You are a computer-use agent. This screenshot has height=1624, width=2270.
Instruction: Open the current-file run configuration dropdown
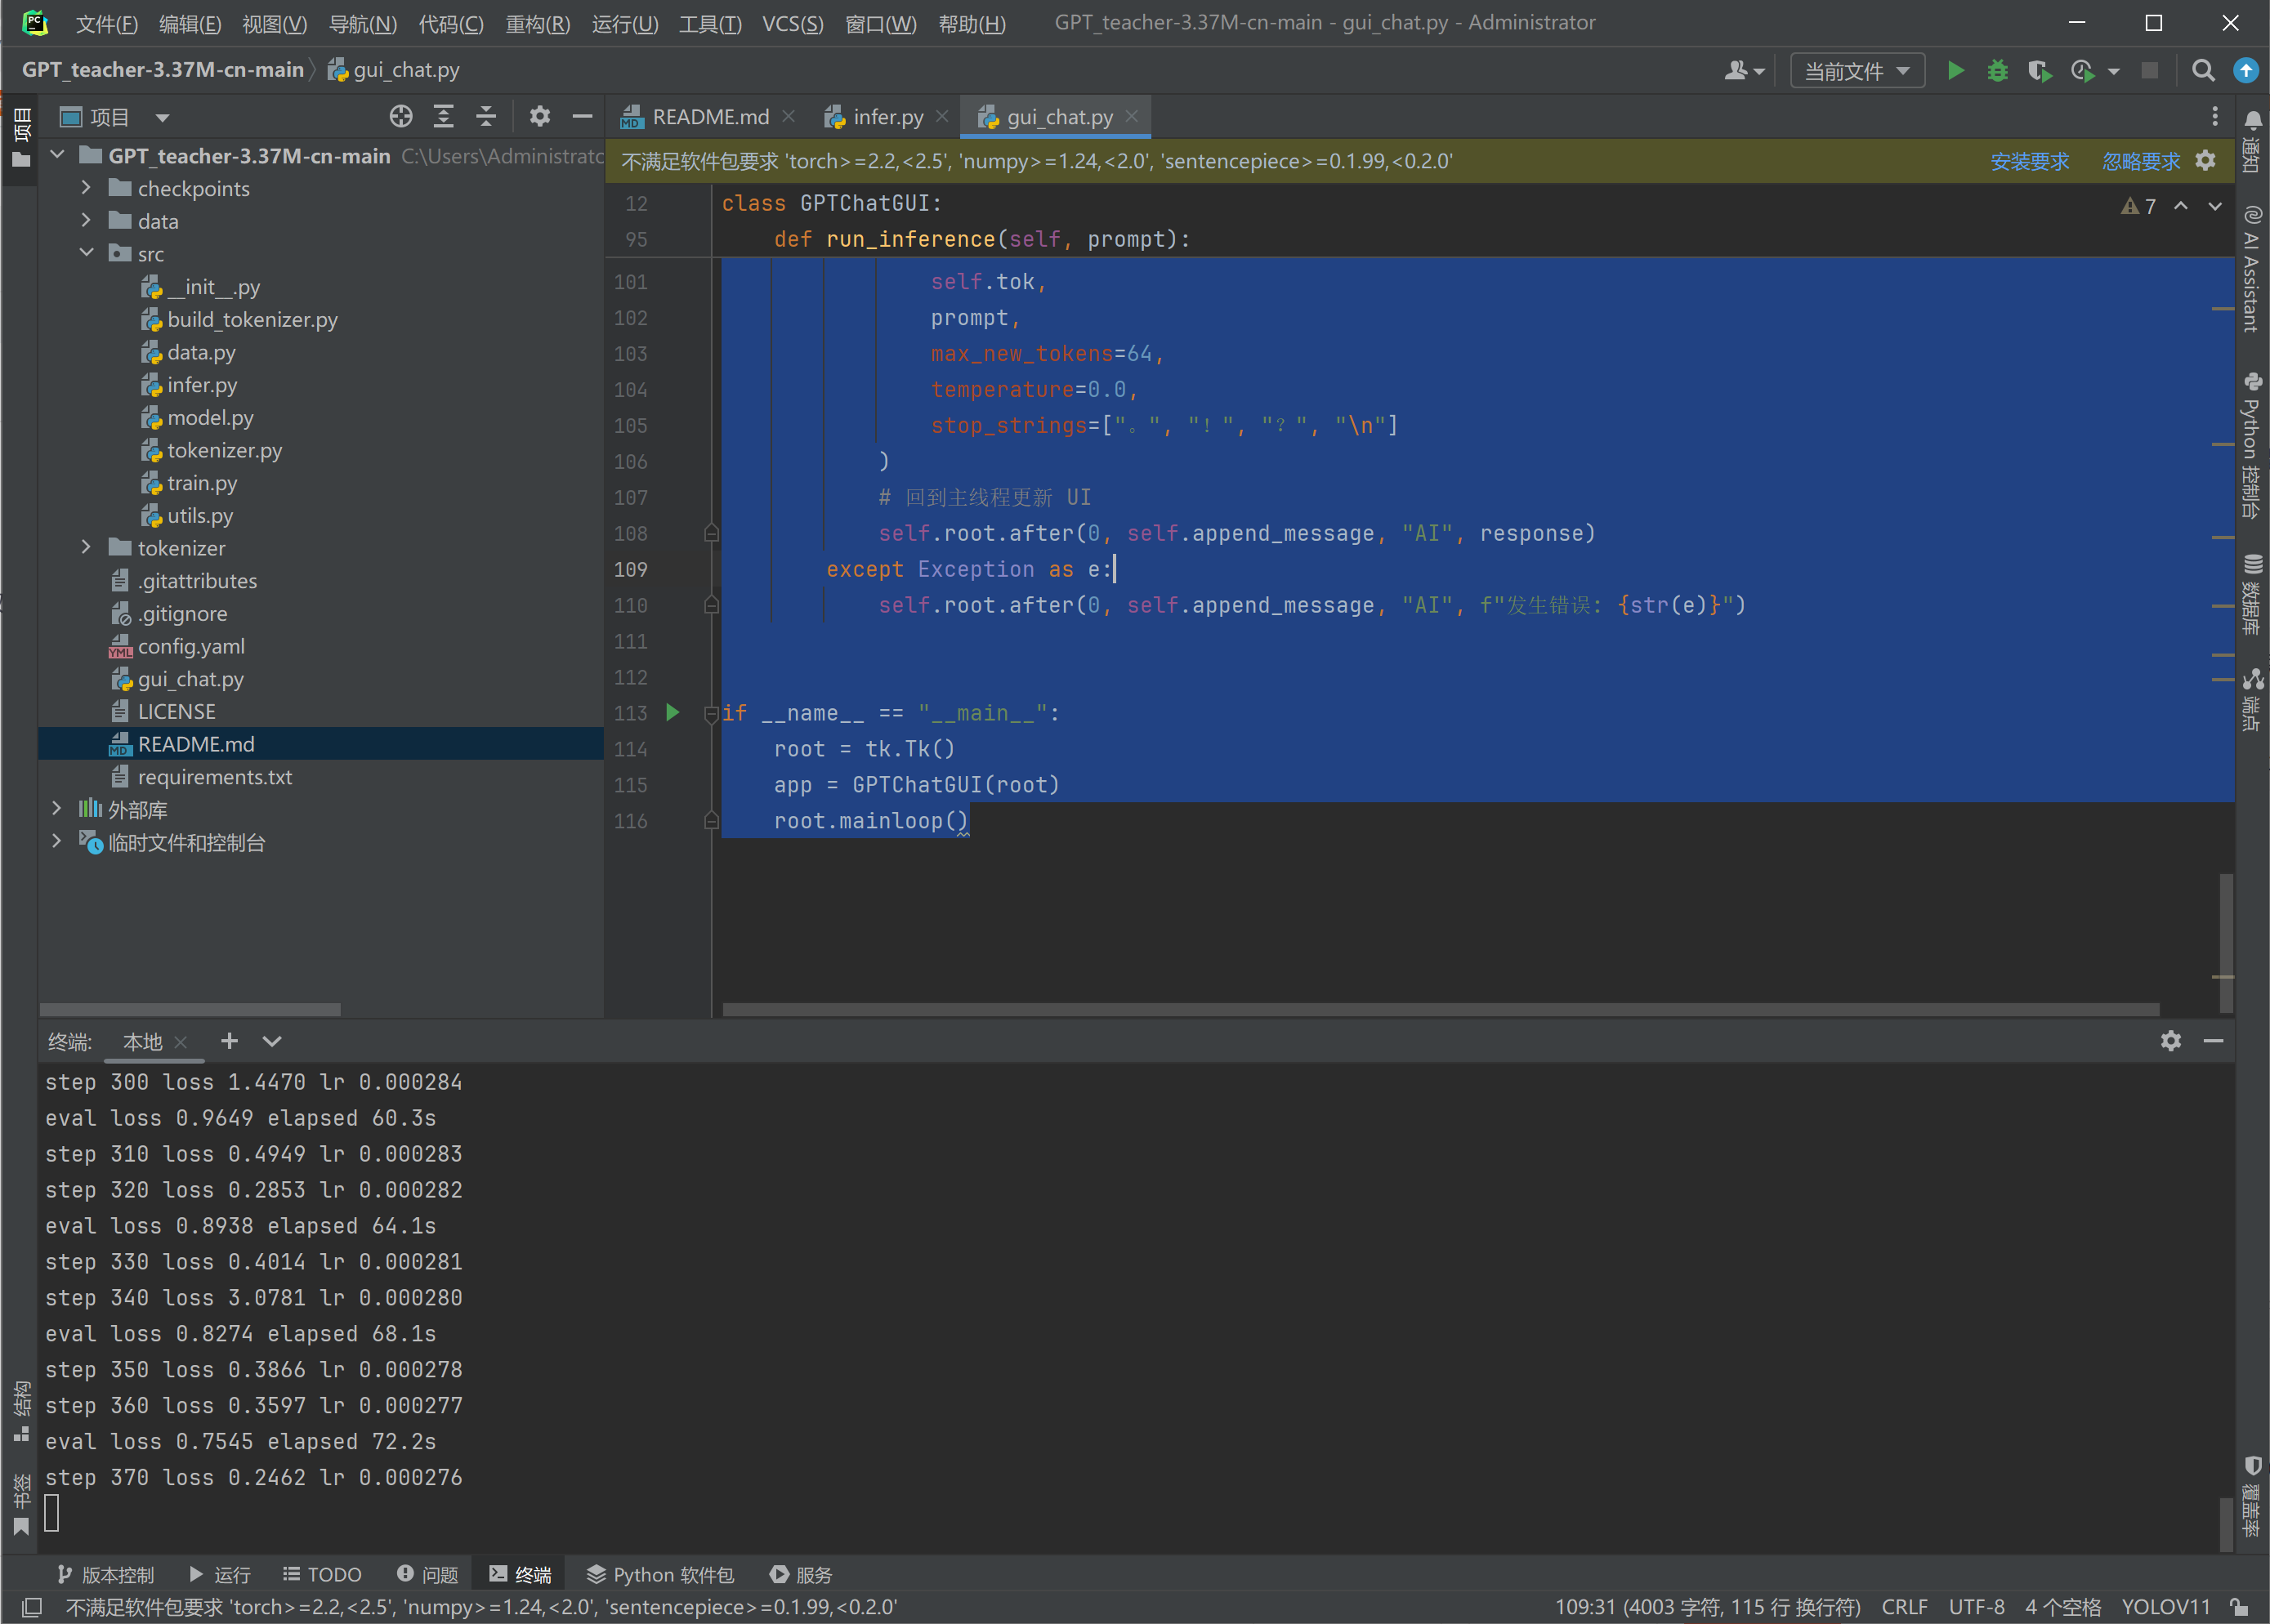tap(1857, 71)
